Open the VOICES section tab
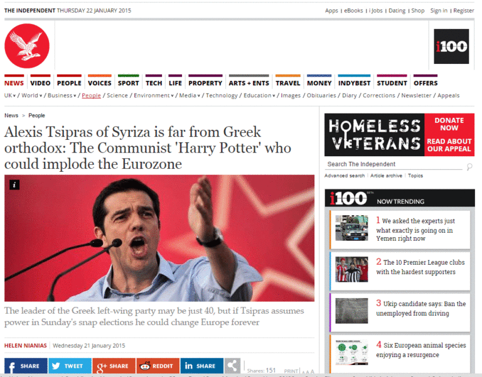Screen dimensions: 482x377 (100, 83)
